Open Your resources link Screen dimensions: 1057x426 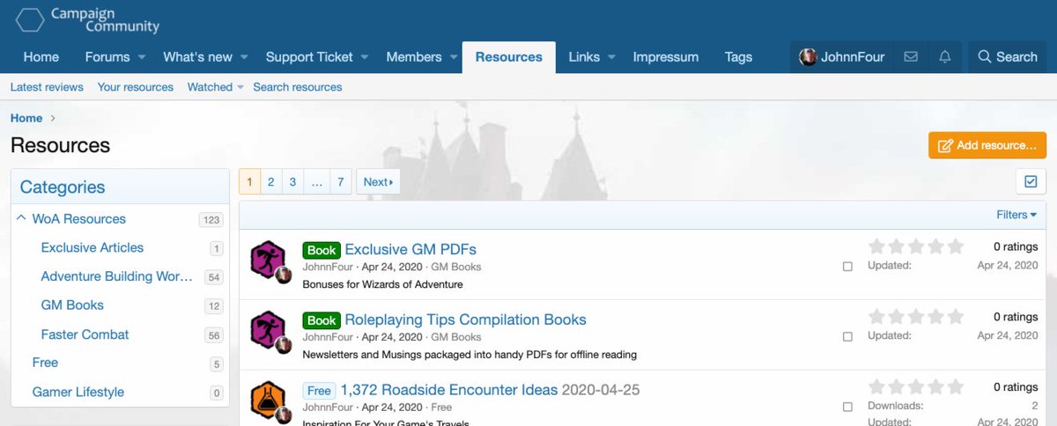pos(136,87)
